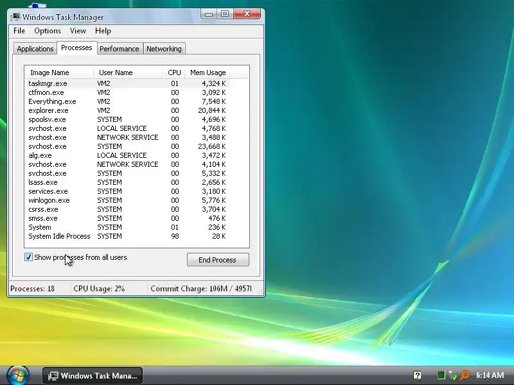Select the ctfmon.exe process
This screenshot has width=514, height=385.
(x=127, y=92)
